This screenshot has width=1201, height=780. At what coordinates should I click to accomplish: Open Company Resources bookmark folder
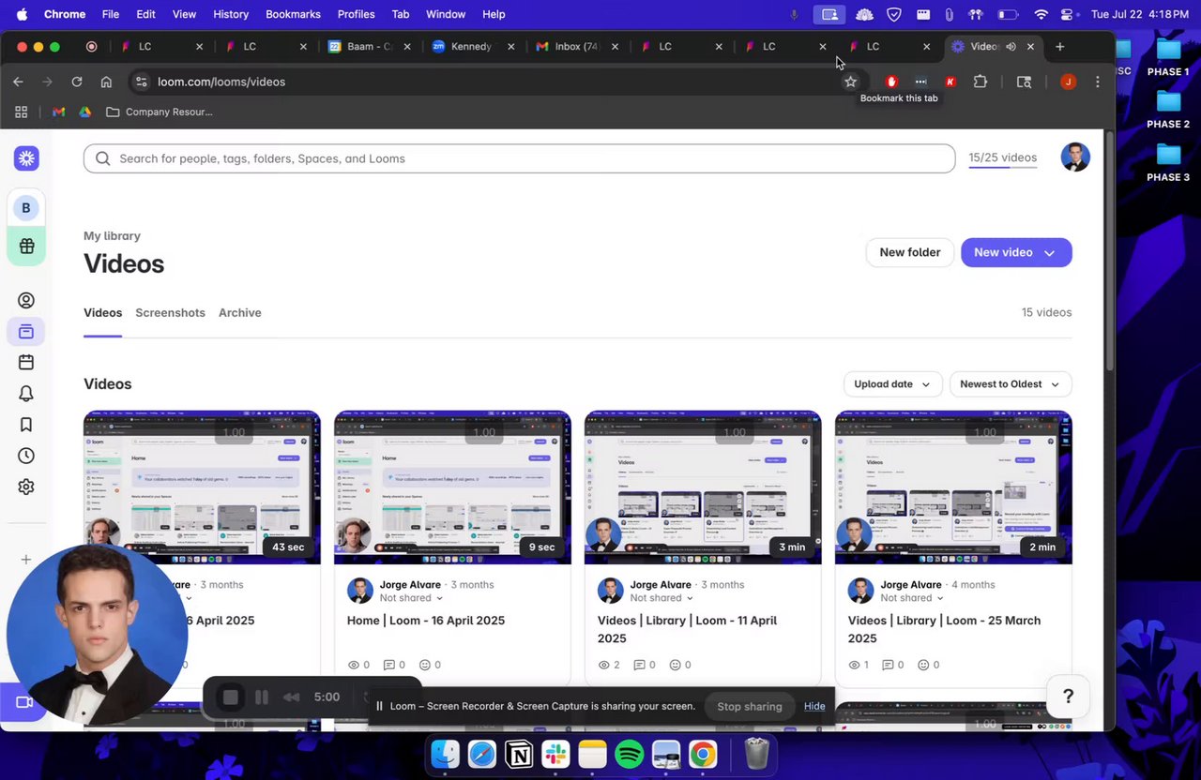tap(160, 112)
